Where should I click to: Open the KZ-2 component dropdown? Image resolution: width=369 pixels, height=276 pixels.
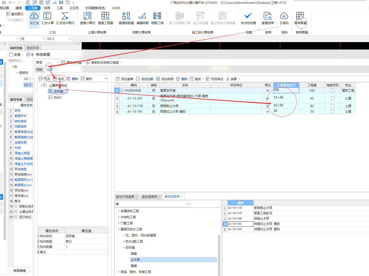pos(59,39)
